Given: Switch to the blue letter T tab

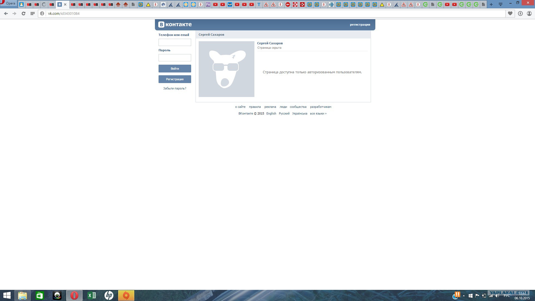Looking at the screenshot, I should 259,4.
